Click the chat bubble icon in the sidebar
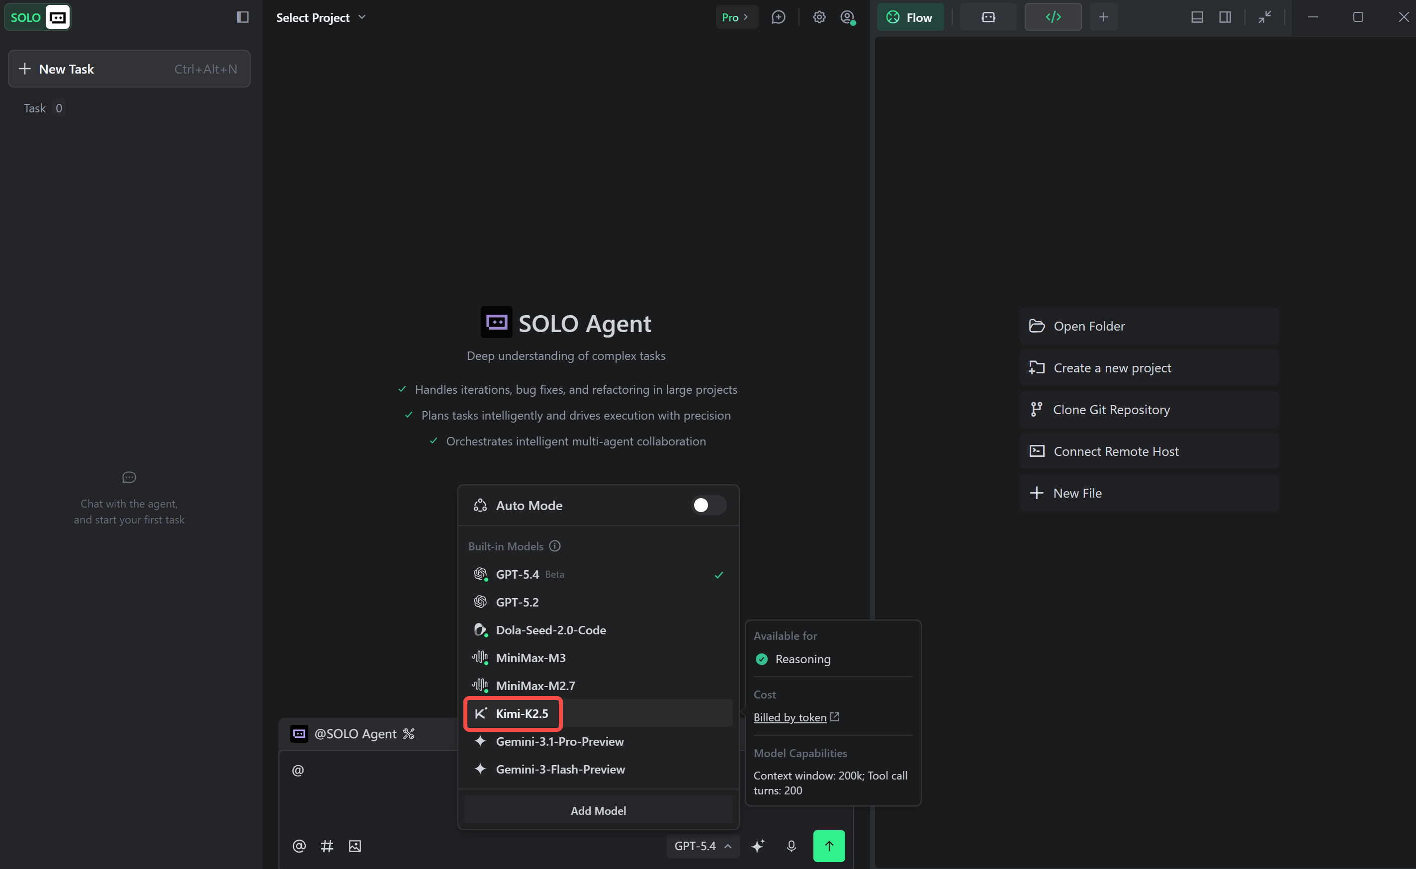This screenshot has height=869, width=1416. (x=129, y=477)
